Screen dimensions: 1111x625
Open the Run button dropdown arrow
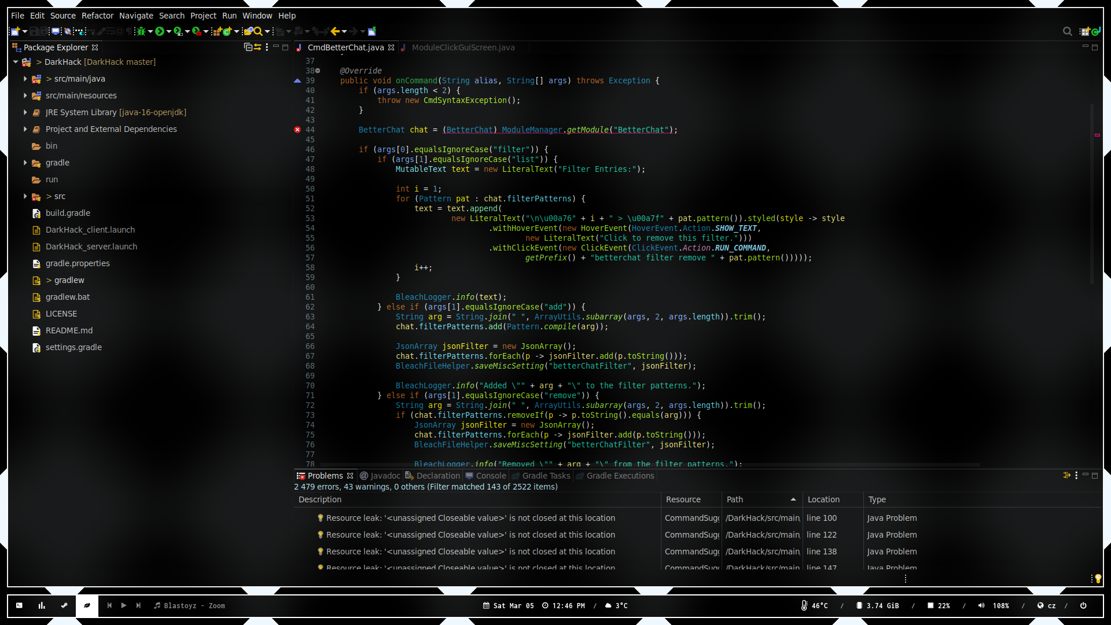tap(168, 31)
